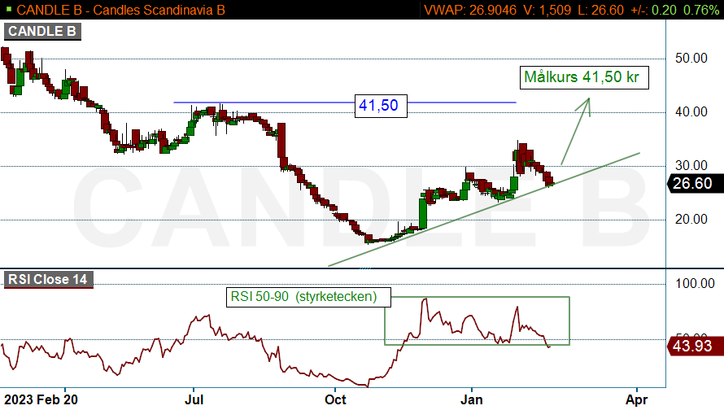Image resolution: width=724 pixels, height=410 pixels.
Task: Click the 'Målkurs 41,50 kr' annotation box
Action: click(584, 77)
